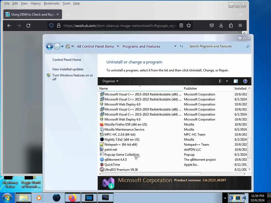Select Nightly 7.0a1 (x64 en-US) entry
271x203 pixels.
coord(122,140)
